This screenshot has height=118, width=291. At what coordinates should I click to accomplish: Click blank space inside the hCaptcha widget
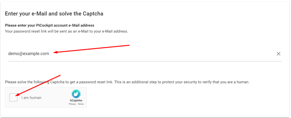tap(56, 97)
